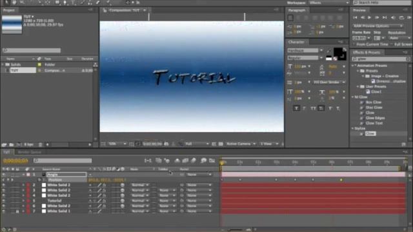Enable Motion Blur switch in timeline
This screenshot has width=413, height=232.
(x=194, y=160)
